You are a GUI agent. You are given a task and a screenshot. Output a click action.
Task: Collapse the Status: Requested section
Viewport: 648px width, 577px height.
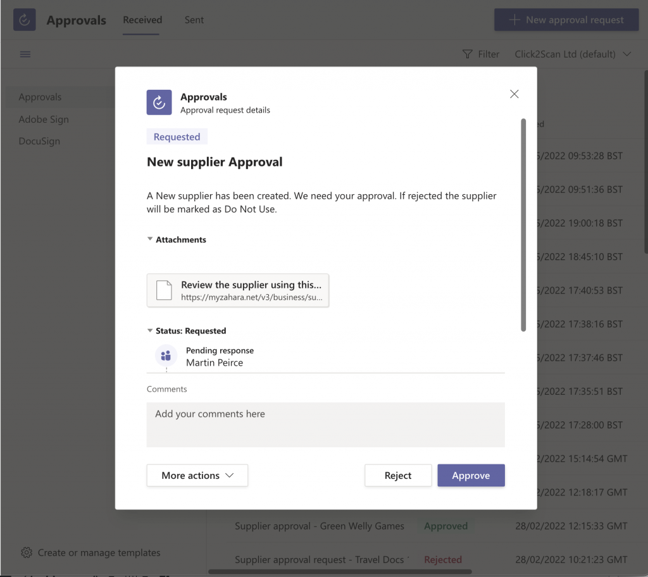pyautogui.click(x=150, y=330)
